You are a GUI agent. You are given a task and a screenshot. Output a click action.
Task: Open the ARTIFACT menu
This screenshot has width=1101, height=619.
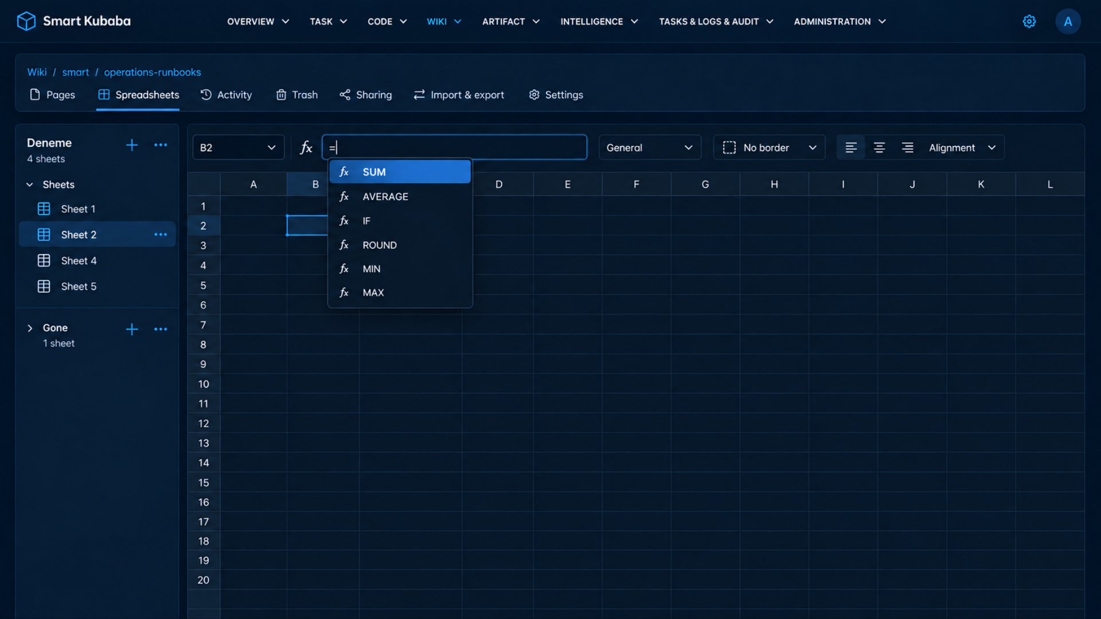(511, 22)
